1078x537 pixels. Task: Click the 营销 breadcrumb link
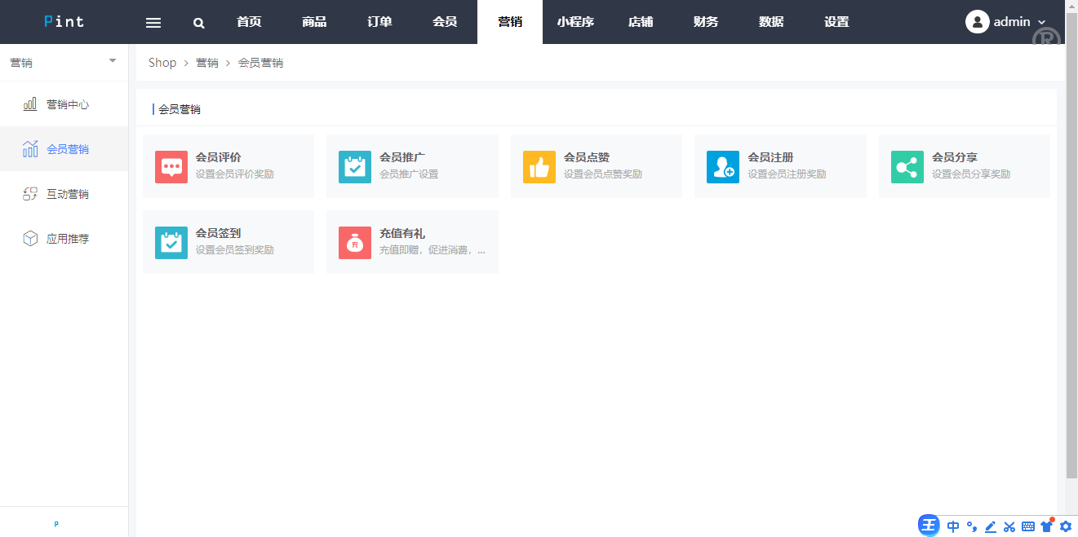point(207,63)
